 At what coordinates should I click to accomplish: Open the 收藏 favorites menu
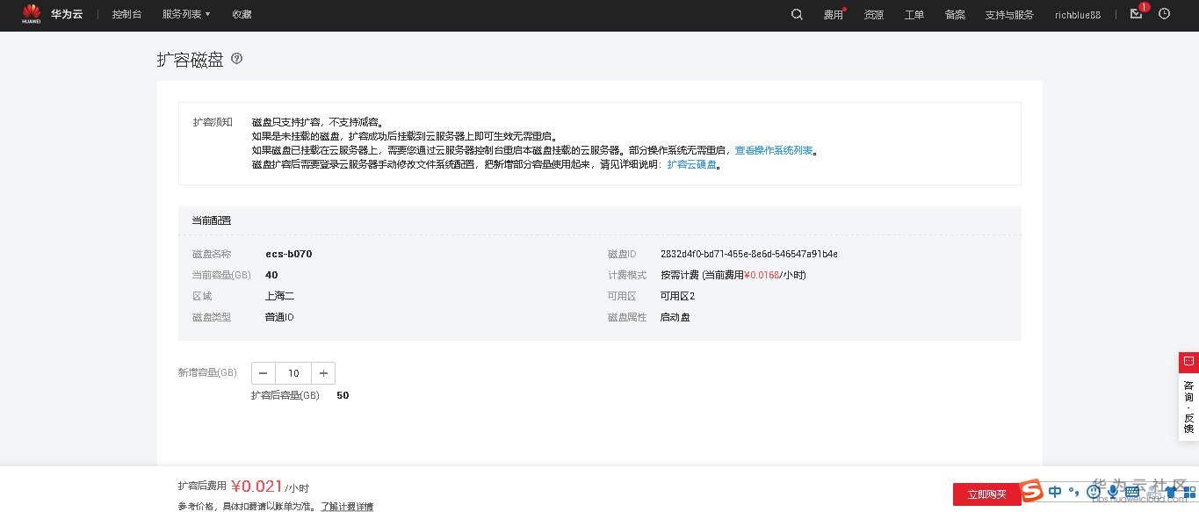tap(242, 15)
